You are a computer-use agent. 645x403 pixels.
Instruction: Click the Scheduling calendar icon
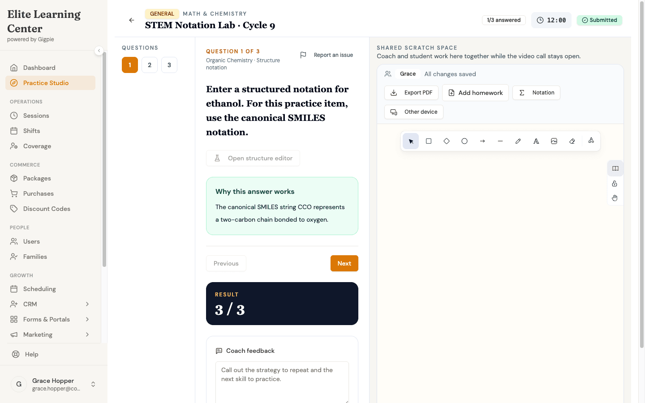tap(14, 289)
